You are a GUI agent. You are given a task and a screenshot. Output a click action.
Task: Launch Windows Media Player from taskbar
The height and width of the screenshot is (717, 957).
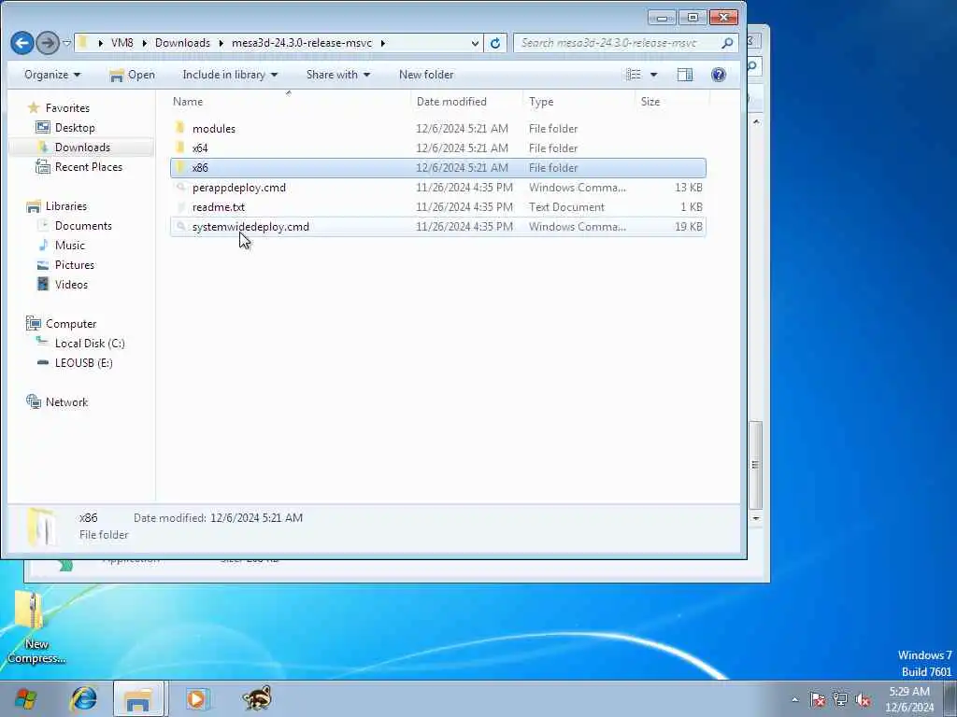196,698
